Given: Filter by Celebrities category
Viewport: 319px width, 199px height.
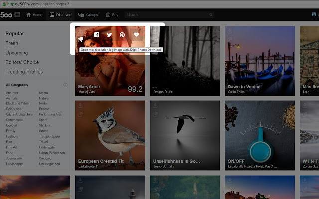Looking at the screenshot, I should (13, 109).
